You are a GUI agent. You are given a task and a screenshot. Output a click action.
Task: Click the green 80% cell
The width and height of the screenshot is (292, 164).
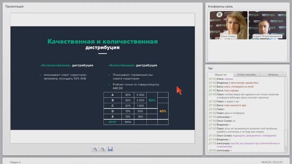tap(152, 100)
